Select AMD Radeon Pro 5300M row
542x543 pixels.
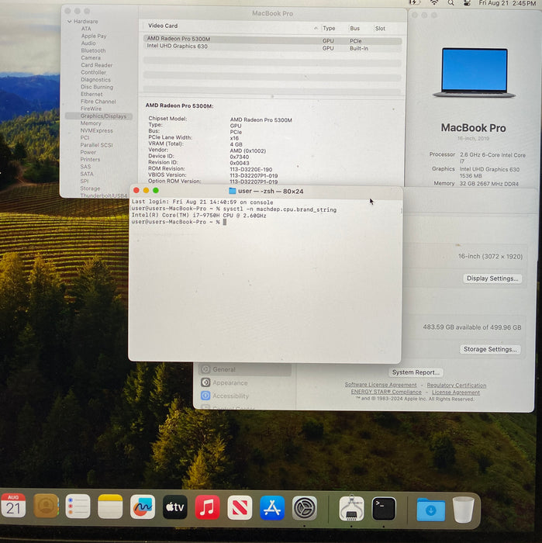coord(272,40)
